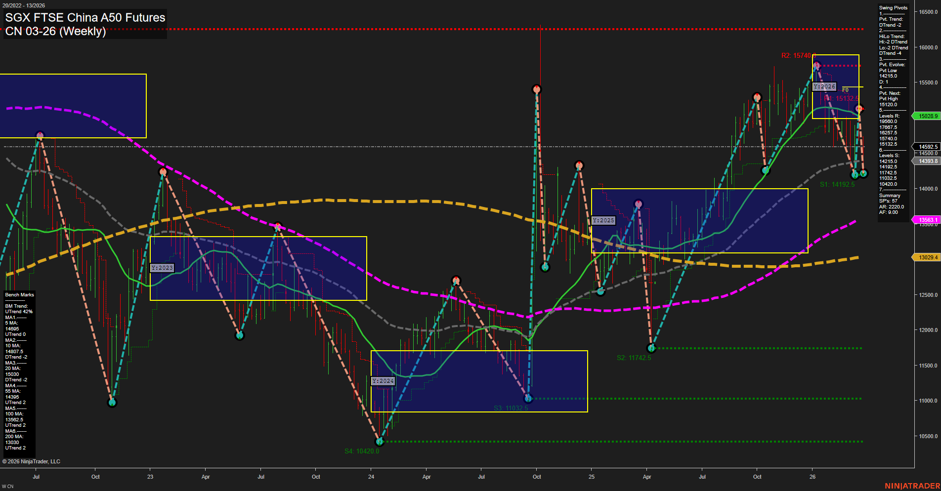Open the © 2026 NinjaTrader, LLC link

pos(31,461)
